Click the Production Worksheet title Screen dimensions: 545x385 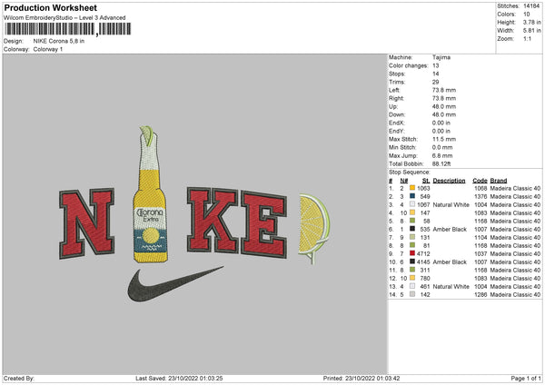click(51, 7)
